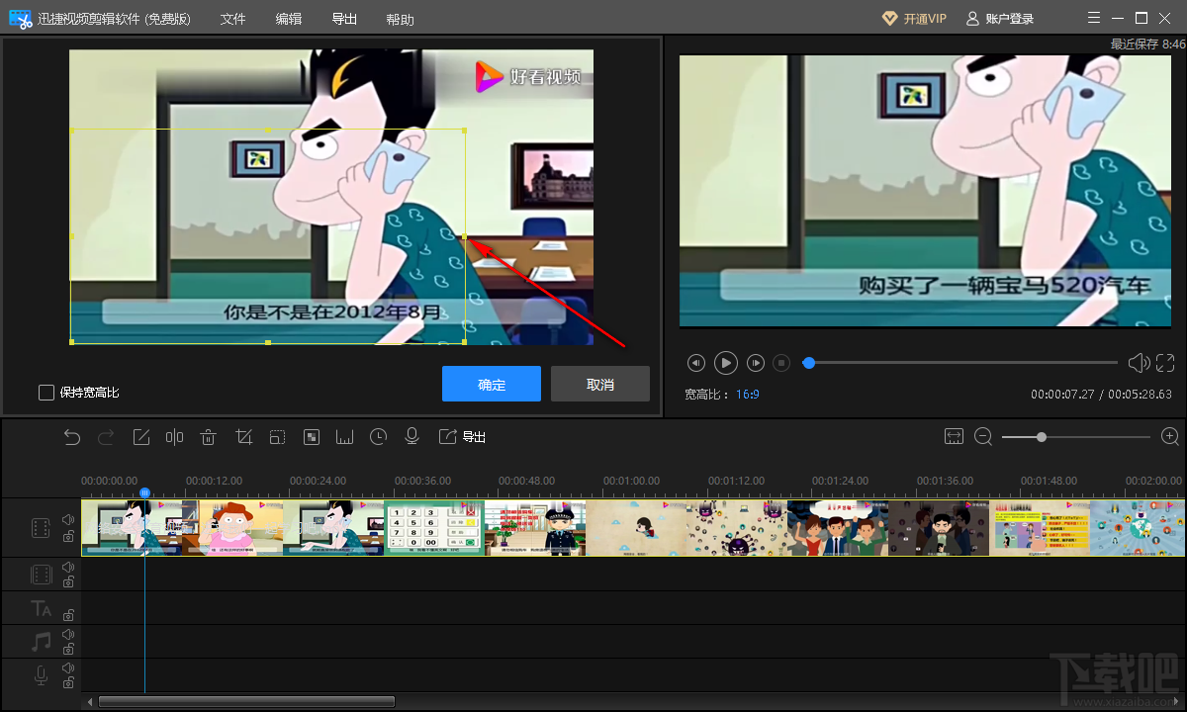Open the 16:9 aspect ratio selector
The image size is (1187, 712).
coord(747,394)
